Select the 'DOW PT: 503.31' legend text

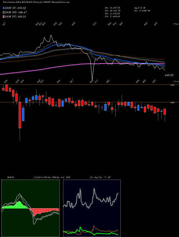click(15, 17)
